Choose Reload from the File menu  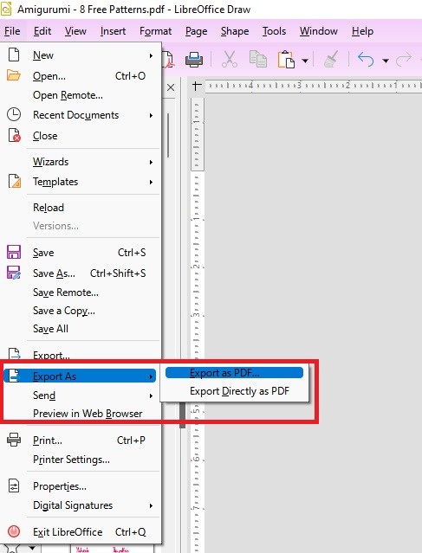81,208
